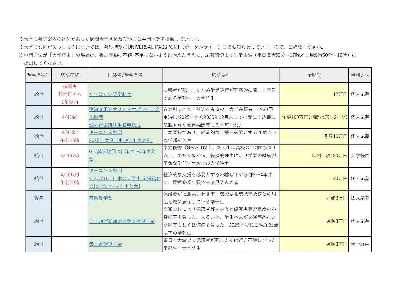Select the 団体名/奨学金名 header cell

pyautogui.click(x=125, y=75)
